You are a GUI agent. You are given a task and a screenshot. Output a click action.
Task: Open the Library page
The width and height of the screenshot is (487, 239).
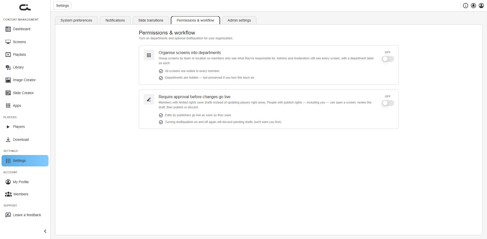[25, 67]
